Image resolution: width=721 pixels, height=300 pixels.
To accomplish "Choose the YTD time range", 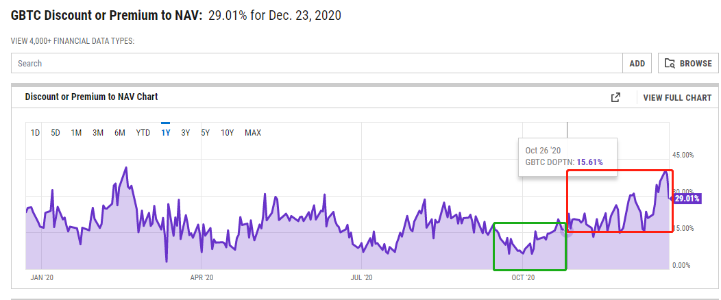I will click(x=143, y=133).
